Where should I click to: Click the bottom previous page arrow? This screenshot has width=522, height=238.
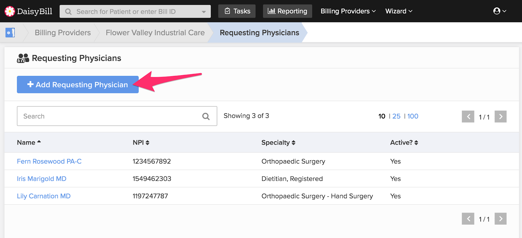pyautogui.click(x=468, y=219)
